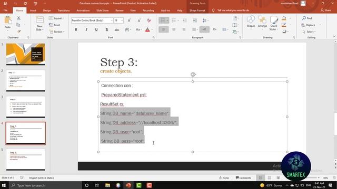Image resolution: width=337 pixels, height=189 pixels.
Task: Apply red font color
Action: (147, 29)
